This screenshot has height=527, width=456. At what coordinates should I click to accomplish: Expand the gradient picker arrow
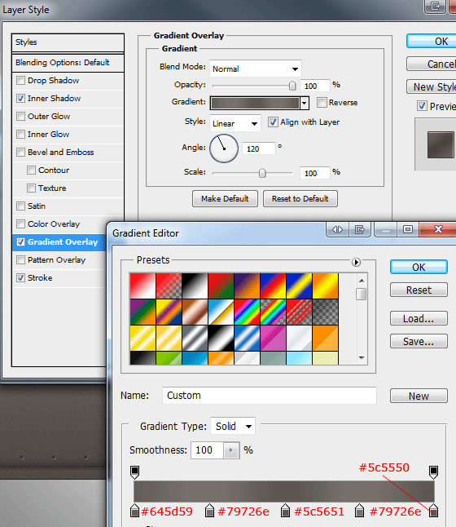(304, 103)
